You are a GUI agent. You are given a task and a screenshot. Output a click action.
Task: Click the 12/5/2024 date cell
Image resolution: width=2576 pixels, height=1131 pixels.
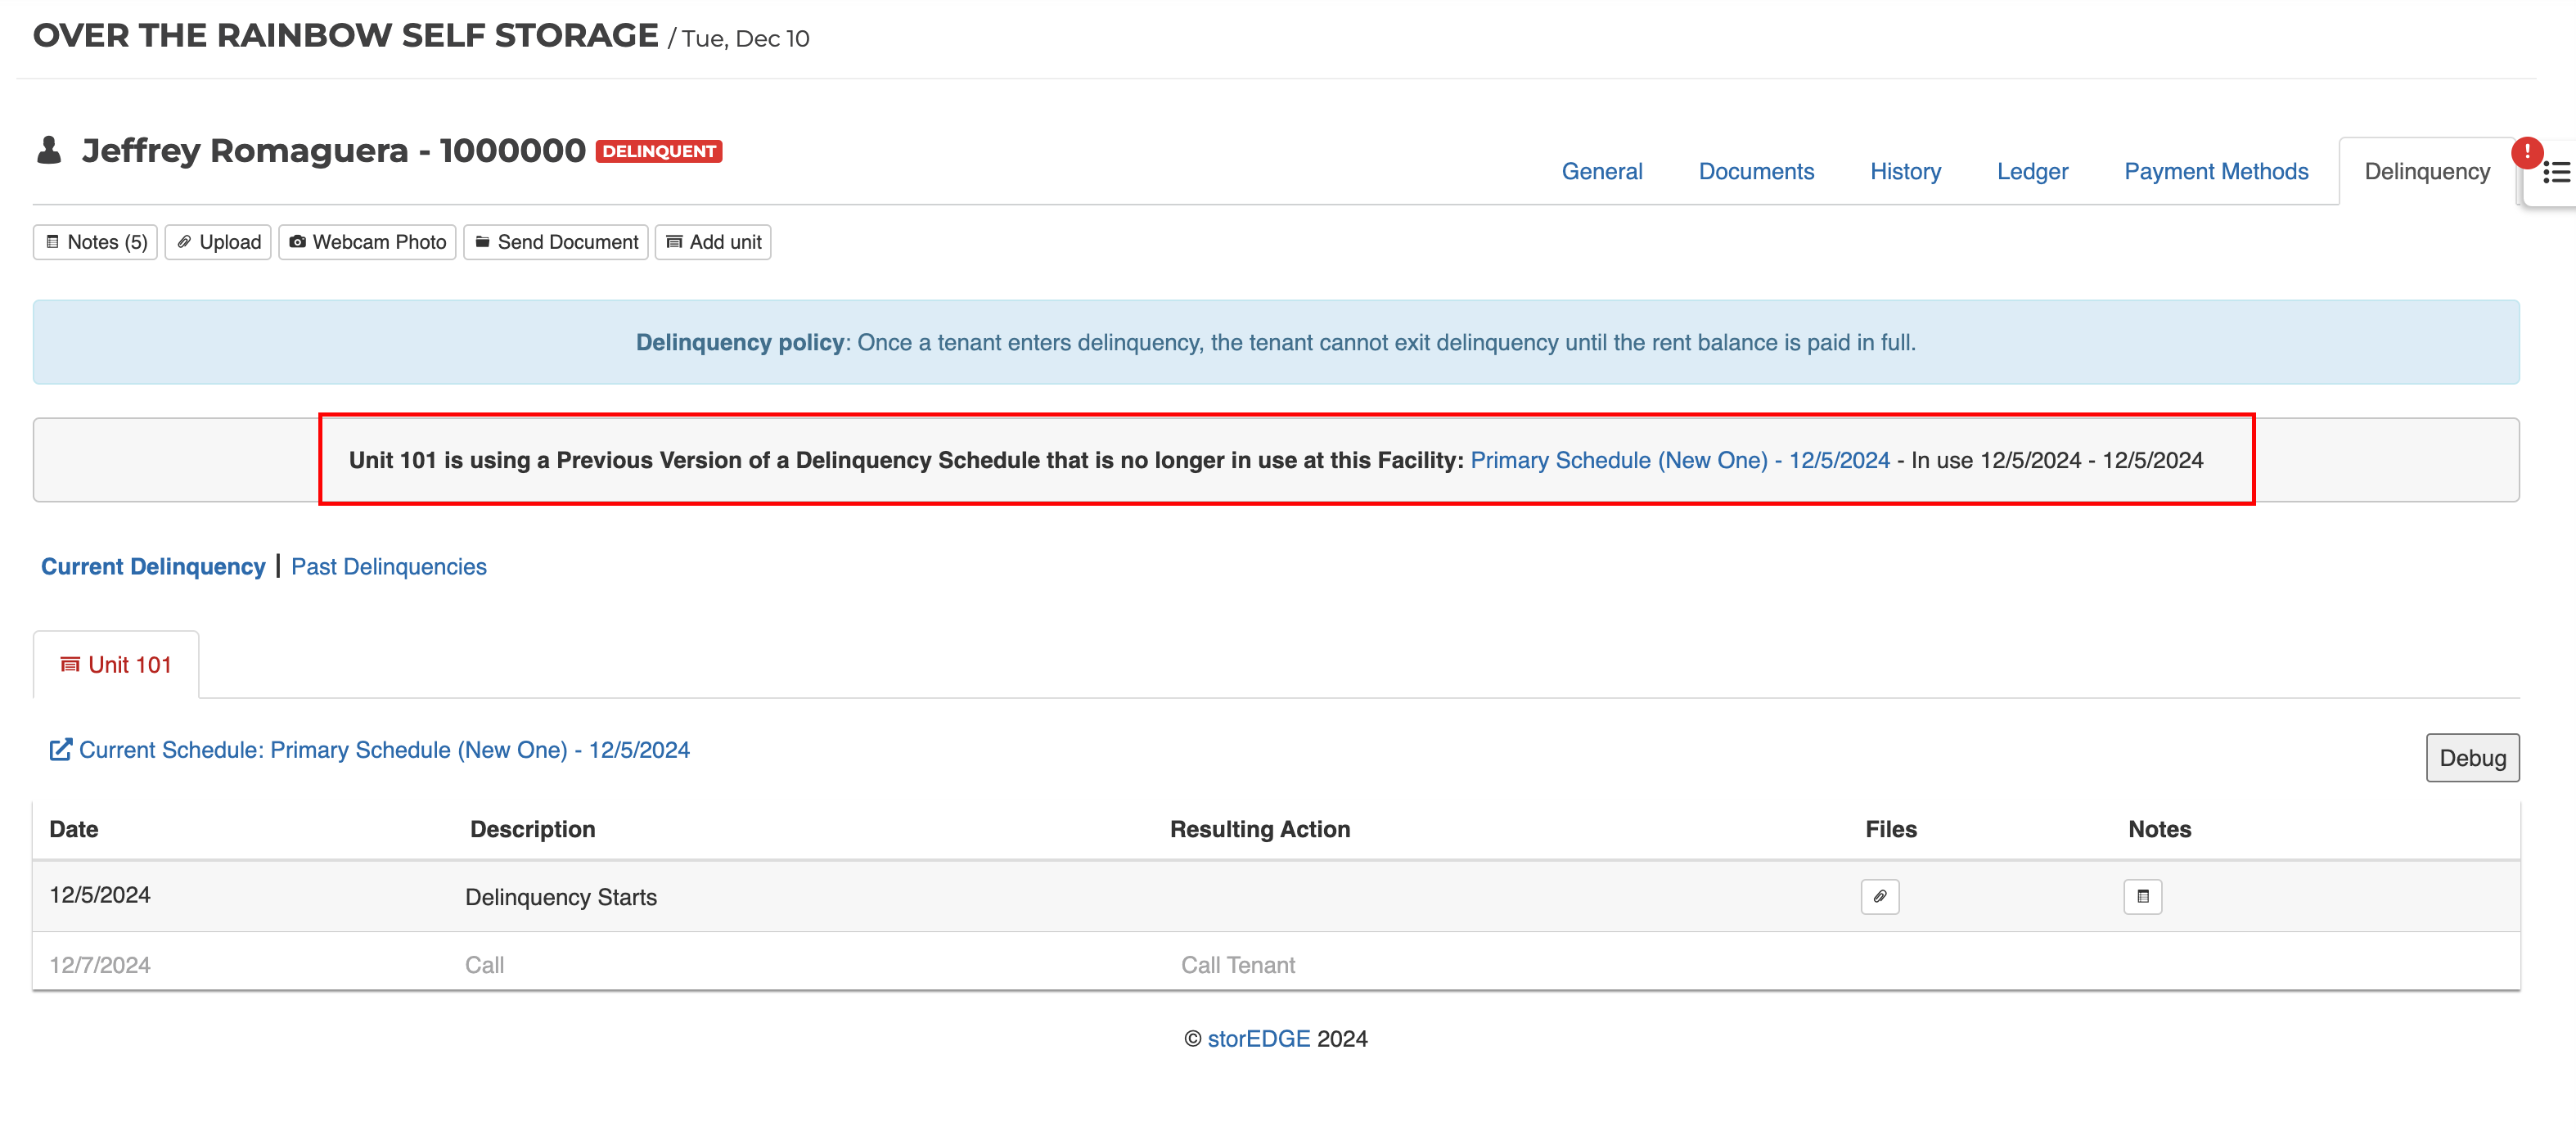pyautogui.click(x=100, y=895)
